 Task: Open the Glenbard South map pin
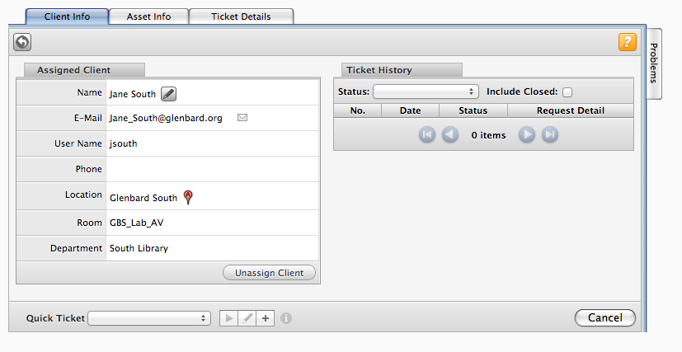pos(188,197)
